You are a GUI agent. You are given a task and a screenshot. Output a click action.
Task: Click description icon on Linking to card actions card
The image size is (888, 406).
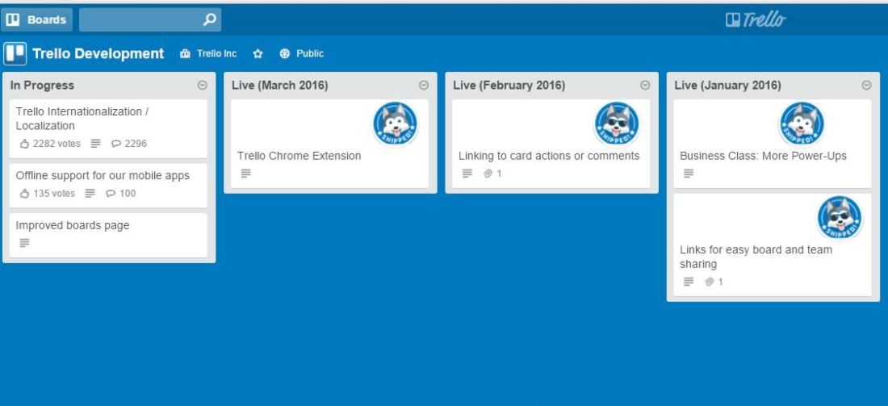[467, 174]
